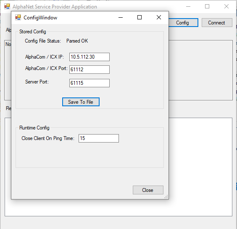Click the 'Parsed OK' status text
Screen dimensions: 237x229
[77, 41]
